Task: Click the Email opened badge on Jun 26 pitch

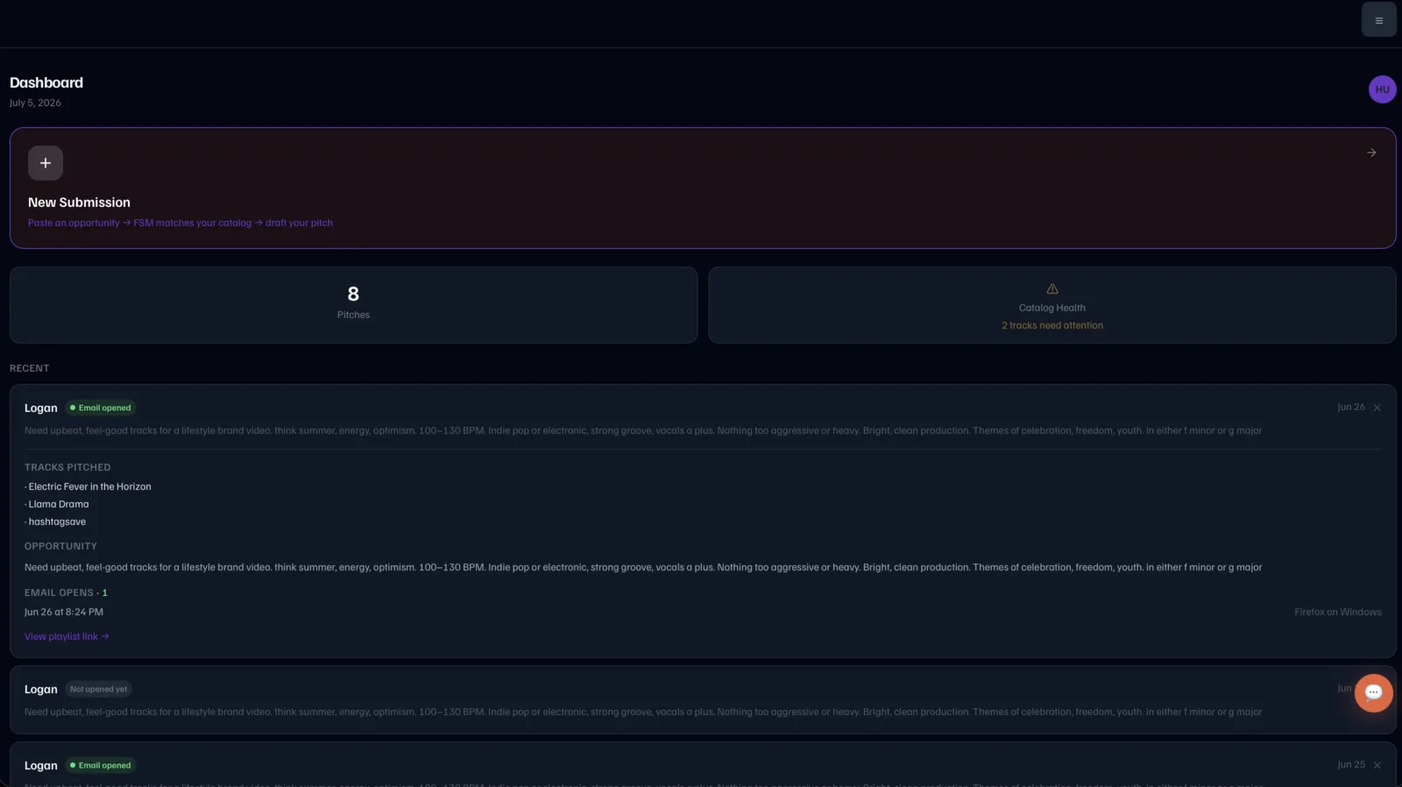Action: point(101,408)
